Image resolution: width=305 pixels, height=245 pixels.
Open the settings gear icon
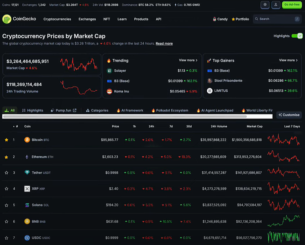(265, 5)
